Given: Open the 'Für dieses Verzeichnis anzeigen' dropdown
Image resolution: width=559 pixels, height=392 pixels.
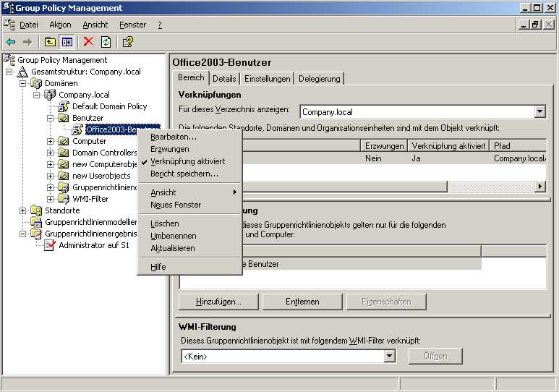Looking at the screenshot, I should click(x=539, y=111).
